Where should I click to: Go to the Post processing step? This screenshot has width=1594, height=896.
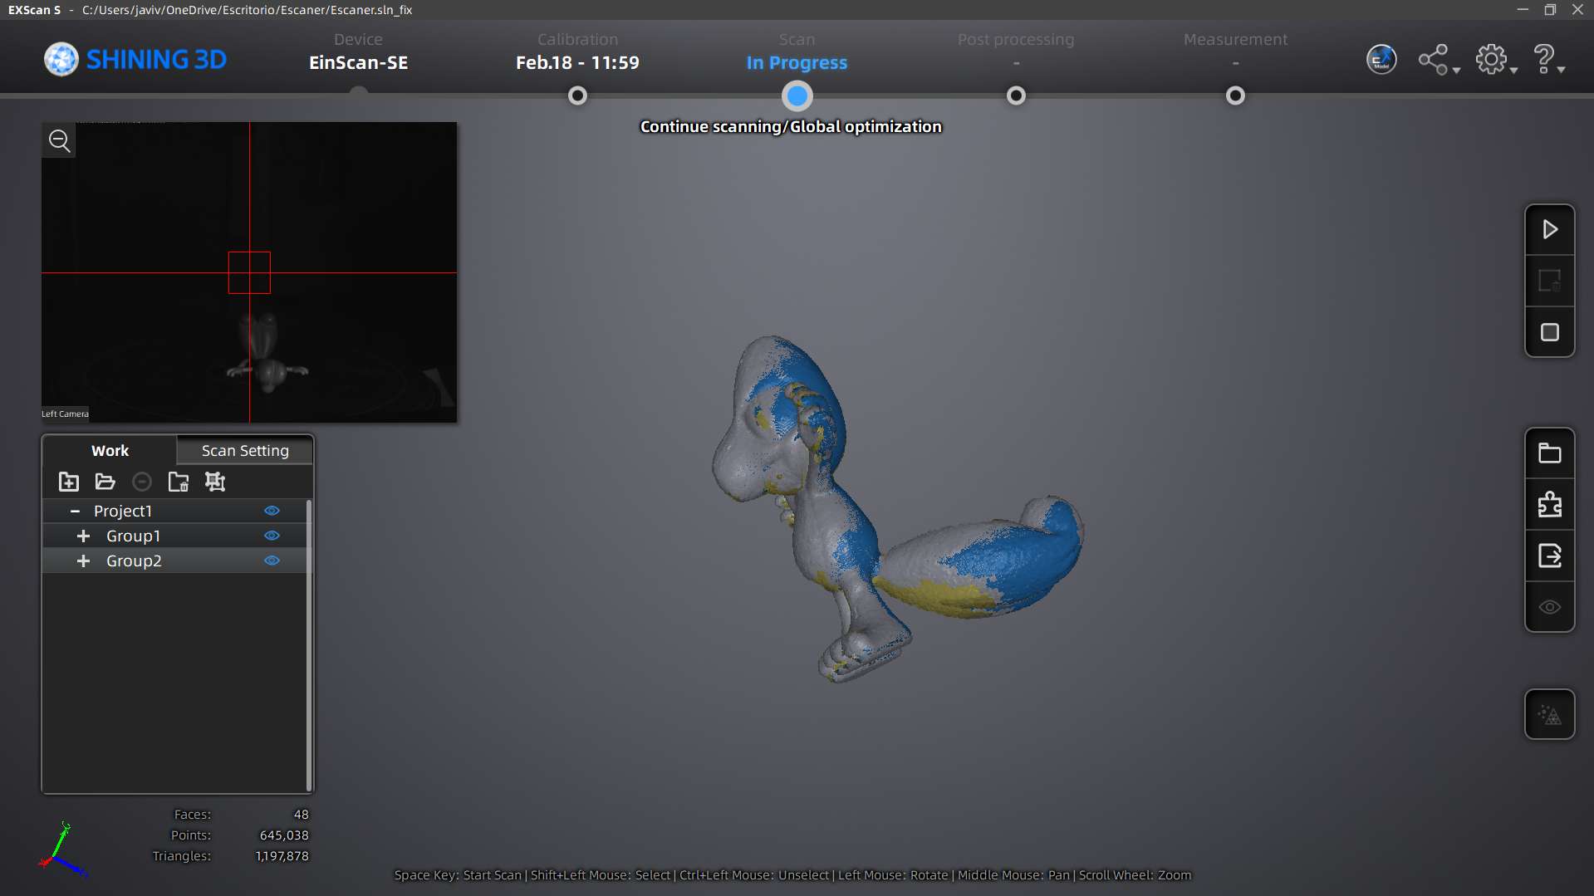(x=1015, y=51)
